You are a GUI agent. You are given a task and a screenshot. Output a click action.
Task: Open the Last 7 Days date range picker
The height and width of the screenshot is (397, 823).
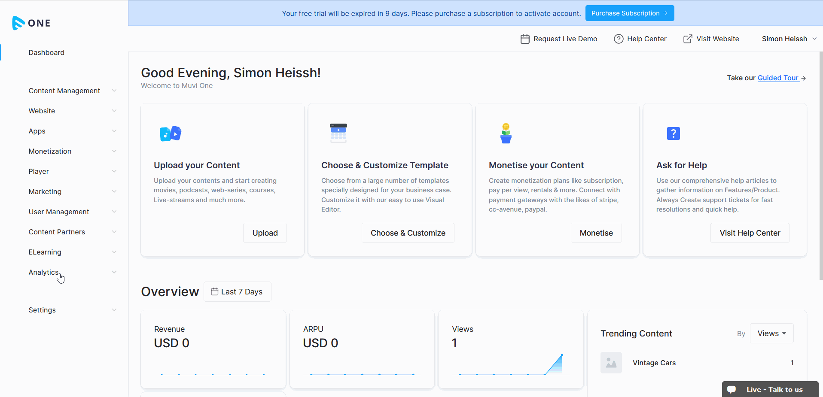tap(237, 292)
